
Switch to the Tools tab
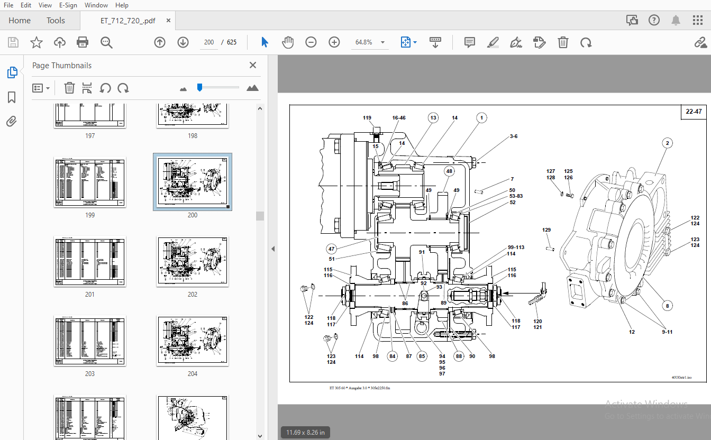click(x=56, y=21)
